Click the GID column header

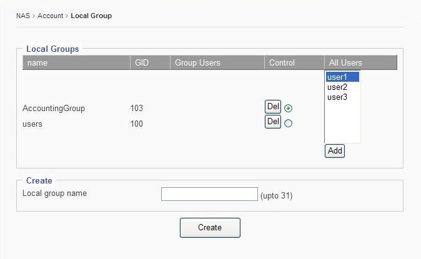click(x=142, y=63)
